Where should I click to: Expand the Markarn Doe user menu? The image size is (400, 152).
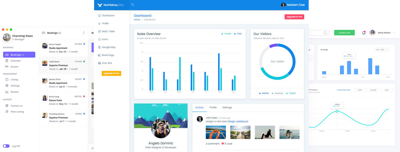click(293, 5)
